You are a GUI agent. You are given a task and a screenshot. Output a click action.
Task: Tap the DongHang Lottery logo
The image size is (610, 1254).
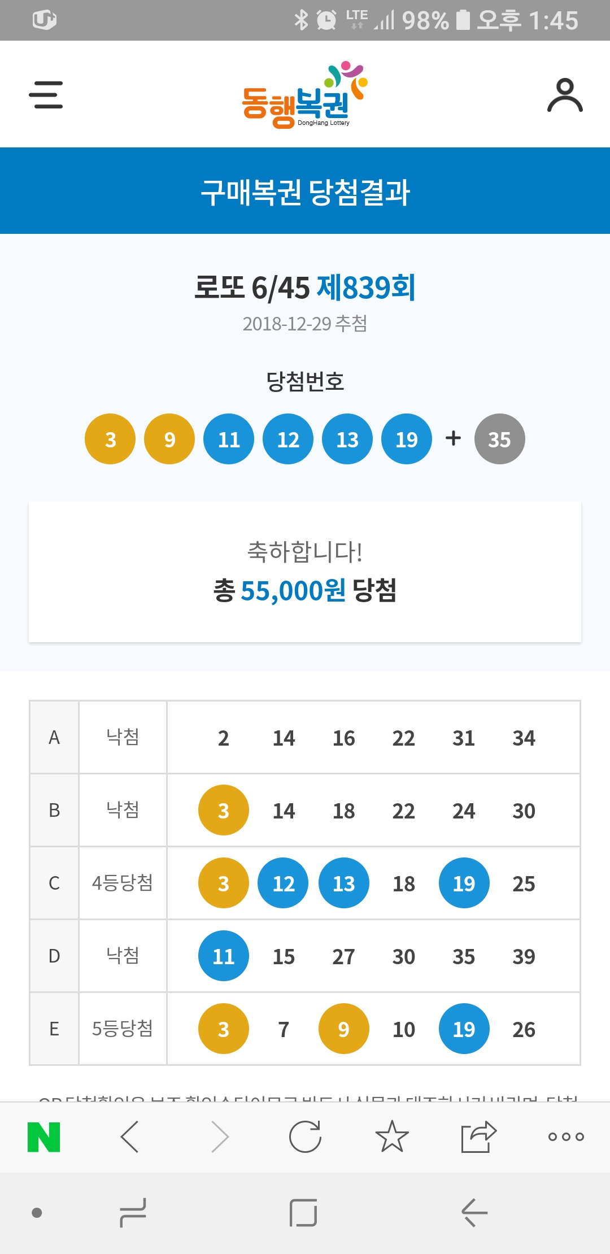tap(305, 95)
